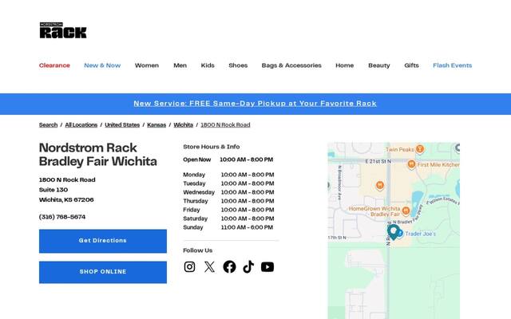Open the Bags & Accessories menu
This screenshot has width=511, height=319.
coord(291,65)
